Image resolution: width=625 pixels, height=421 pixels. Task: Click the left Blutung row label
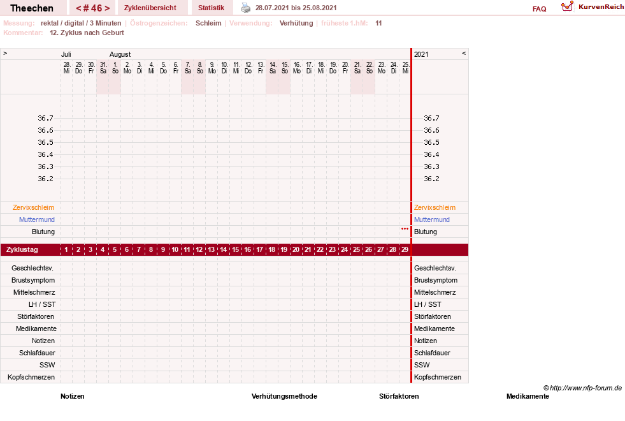coord(43,232)
